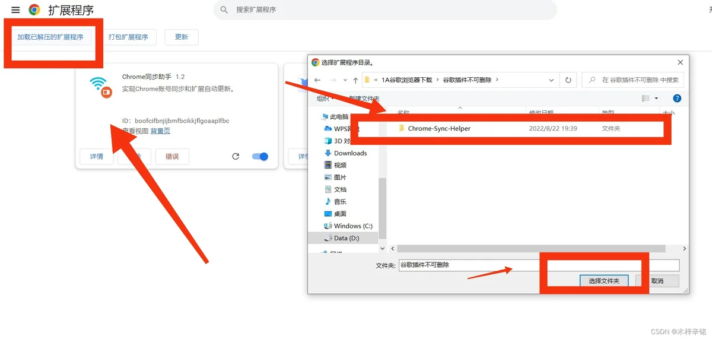Click the horizontal scrollbar in file list
Viewport: 712px width, 339px height.
(x=531, y=249)
